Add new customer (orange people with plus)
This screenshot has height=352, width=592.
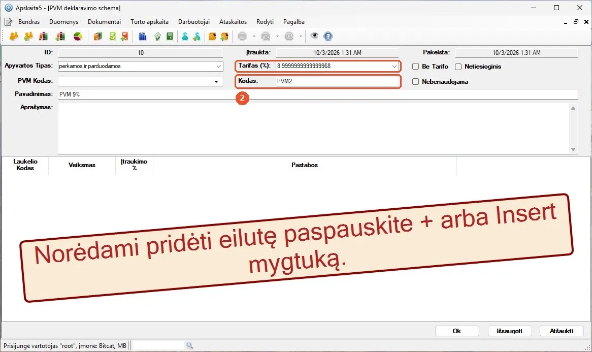tap(28, 36)
